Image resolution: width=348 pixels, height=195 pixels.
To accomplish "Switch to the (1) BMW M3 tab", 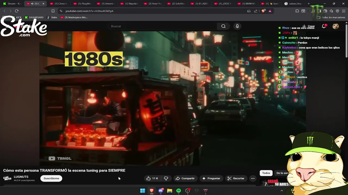I will 247,4.
